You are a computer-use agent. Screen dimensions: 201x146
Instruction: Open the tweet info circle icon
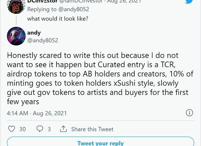tap(189, 113)
